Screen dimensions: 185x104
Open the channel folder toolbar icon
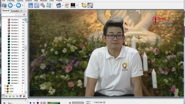pos(4,5)
